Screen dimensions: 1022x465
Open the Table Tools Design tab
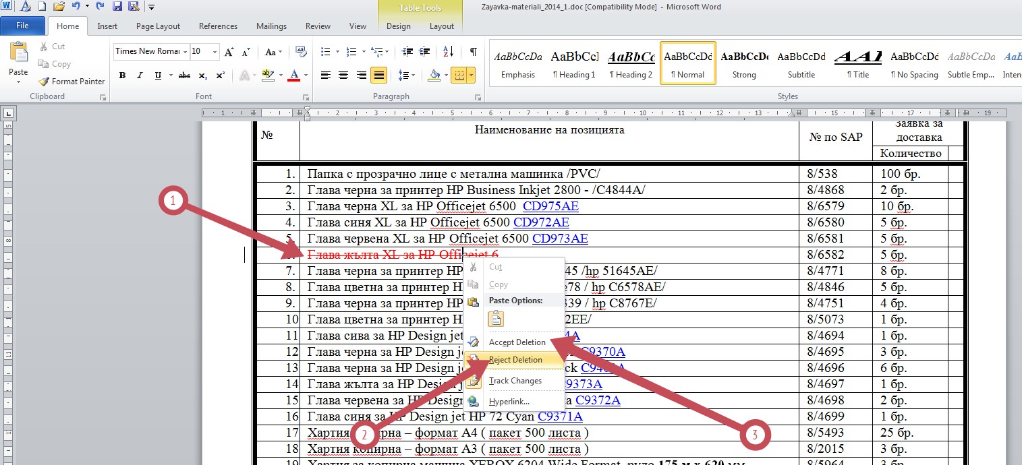[x=398, y=26]
